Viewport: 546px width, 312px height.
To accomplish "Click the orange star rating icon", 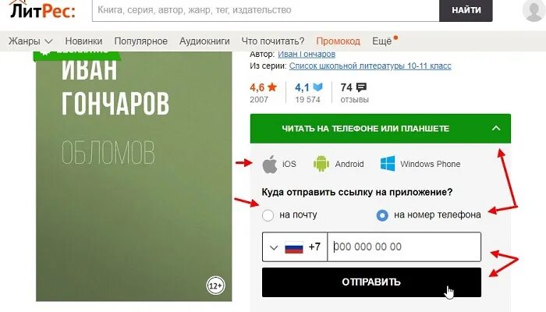I will pos(272,87).
